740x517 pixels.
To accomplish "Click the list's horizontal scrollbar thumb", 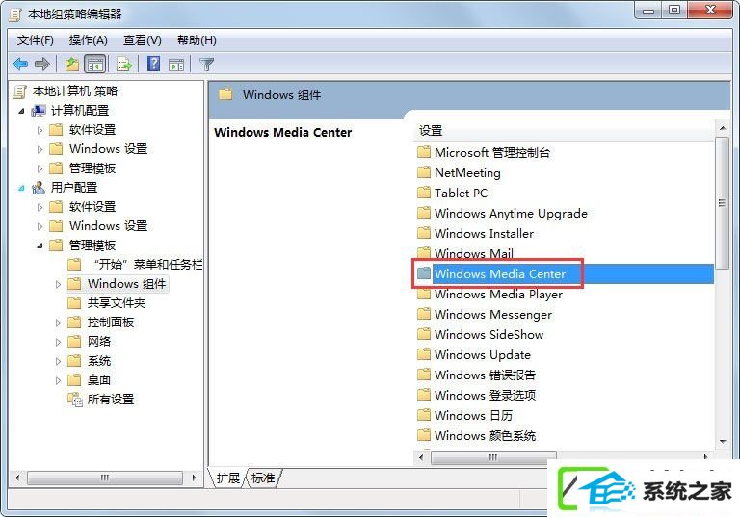I will point(493,457).
